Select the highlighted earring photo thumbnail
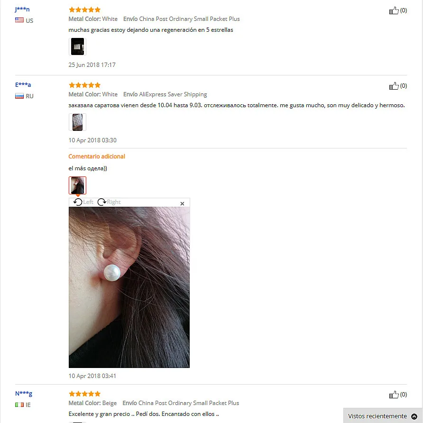 [77, 185]
